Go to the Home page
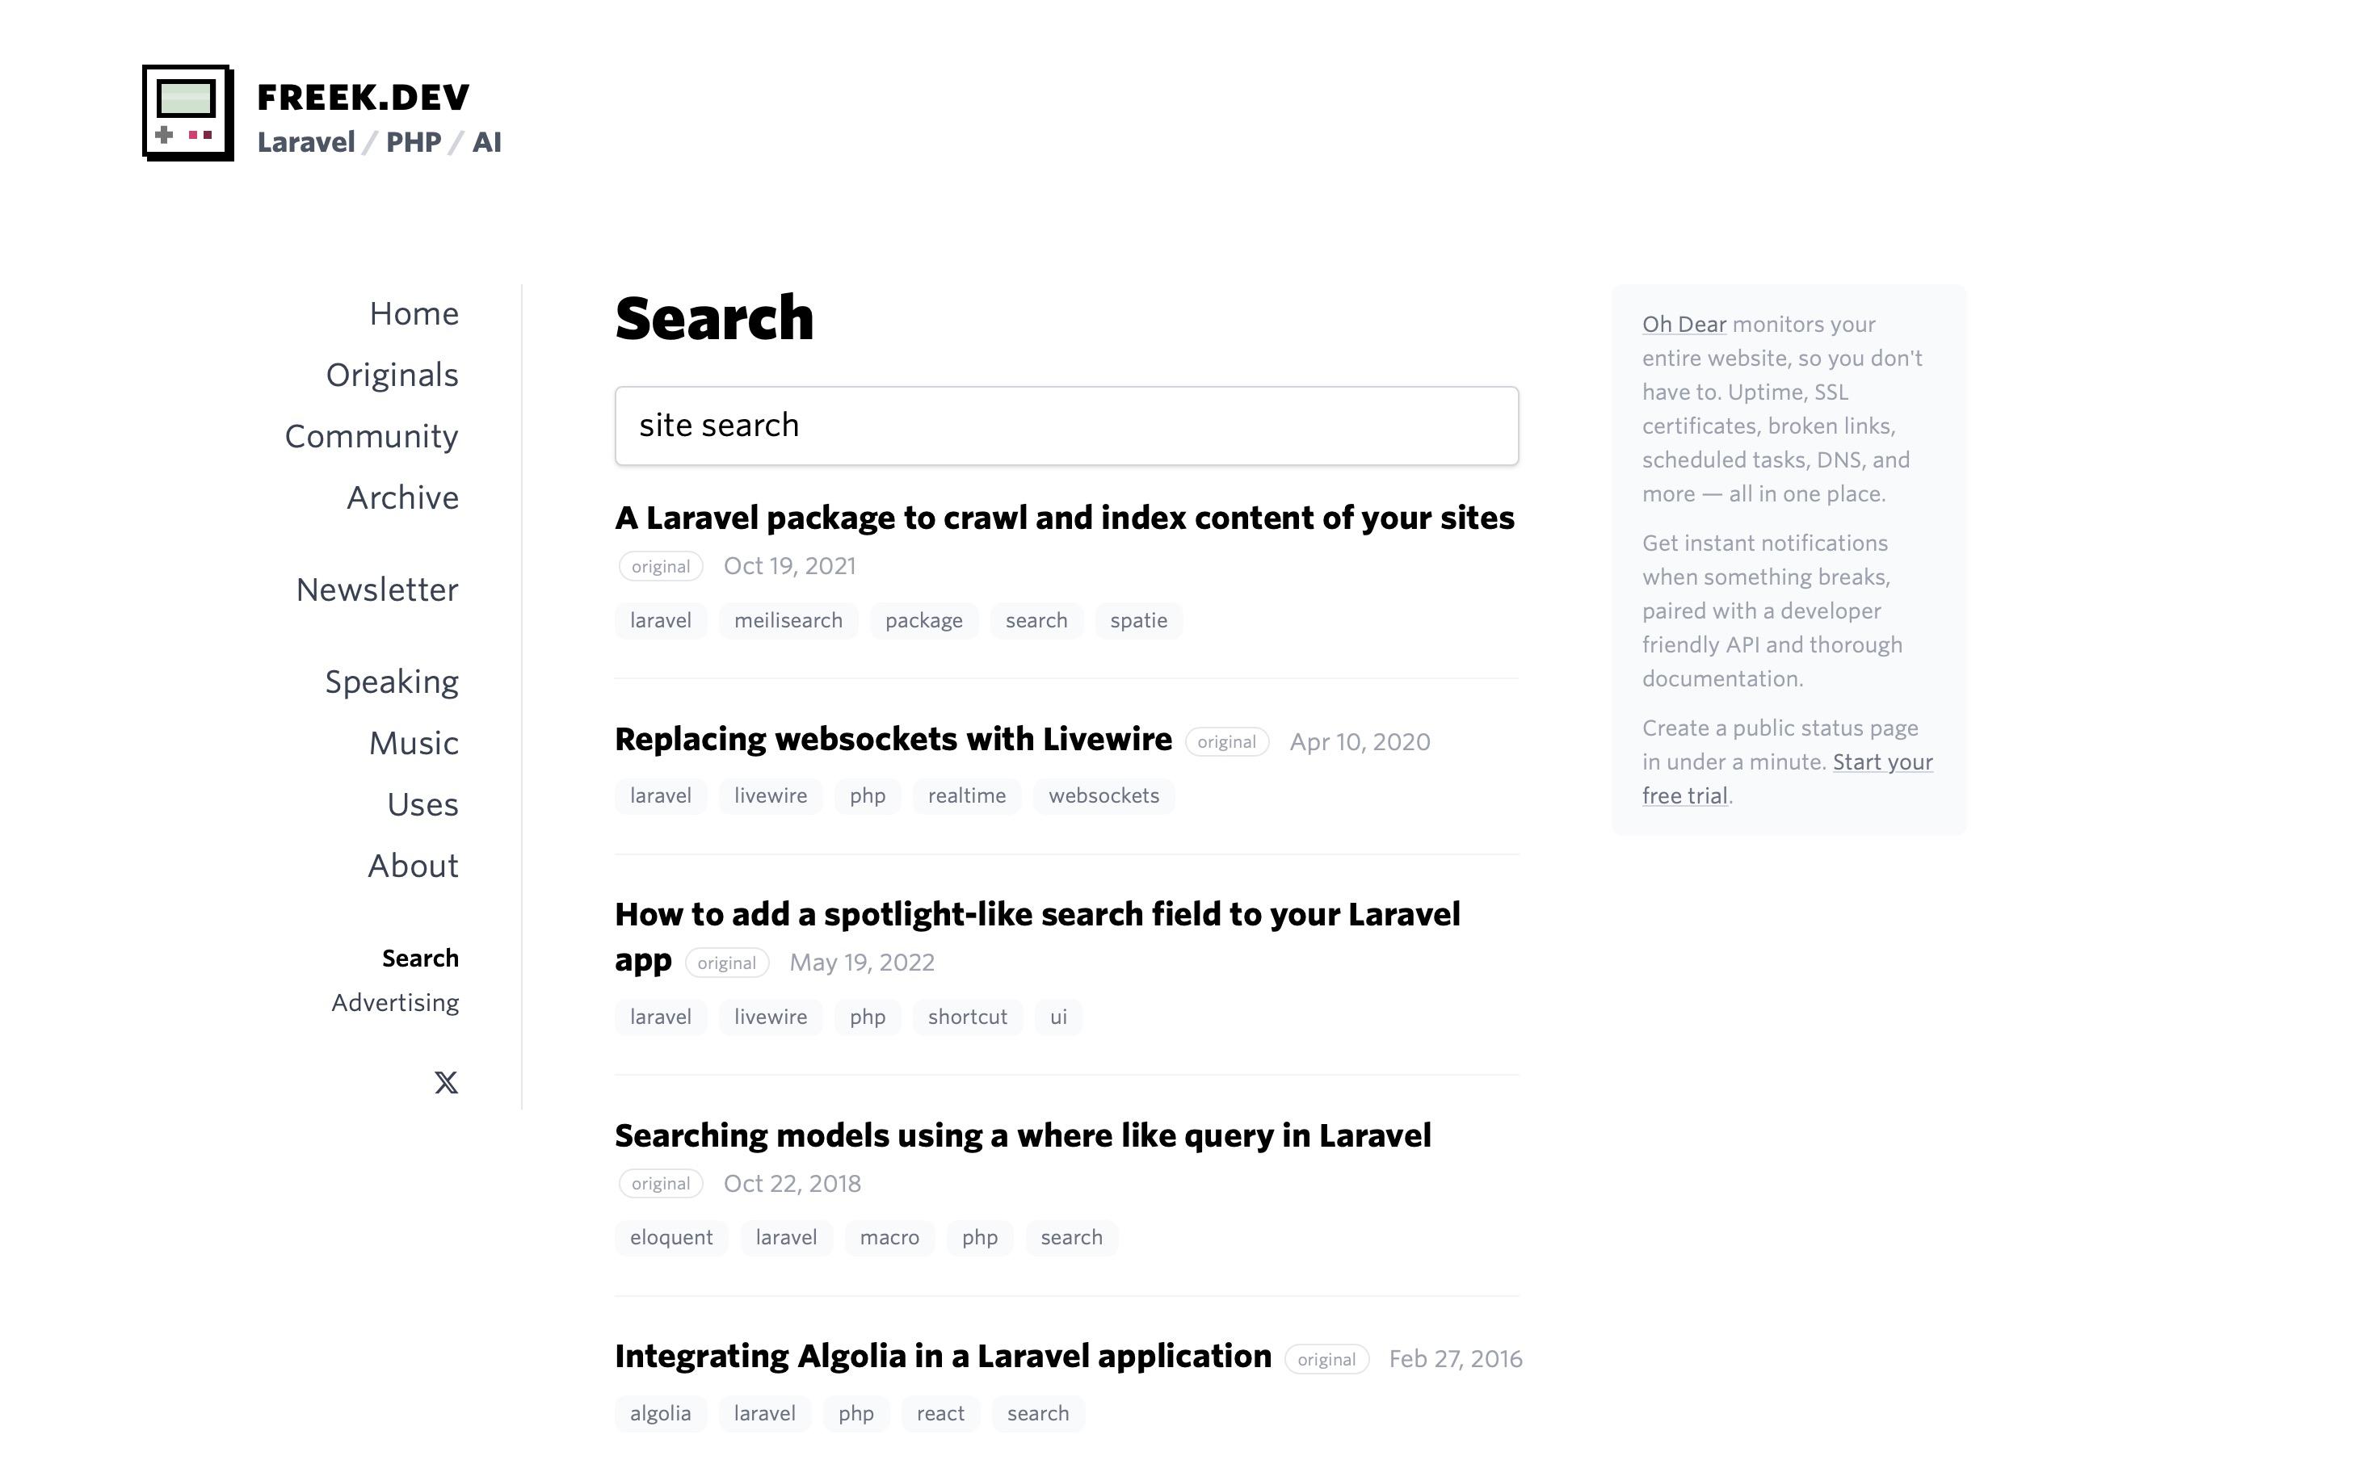The height and width of the screenshot is (1460, 2354). click(x=414, y=314)
